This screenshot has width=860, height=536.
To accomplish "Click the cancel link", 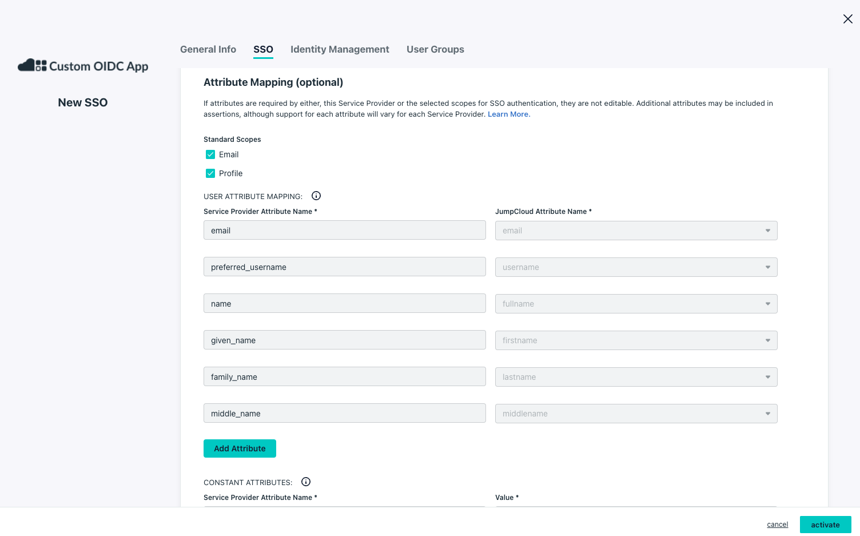I will [x=777, y=525].
